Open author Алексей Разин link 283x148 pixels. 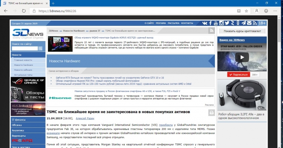point(85,118)
